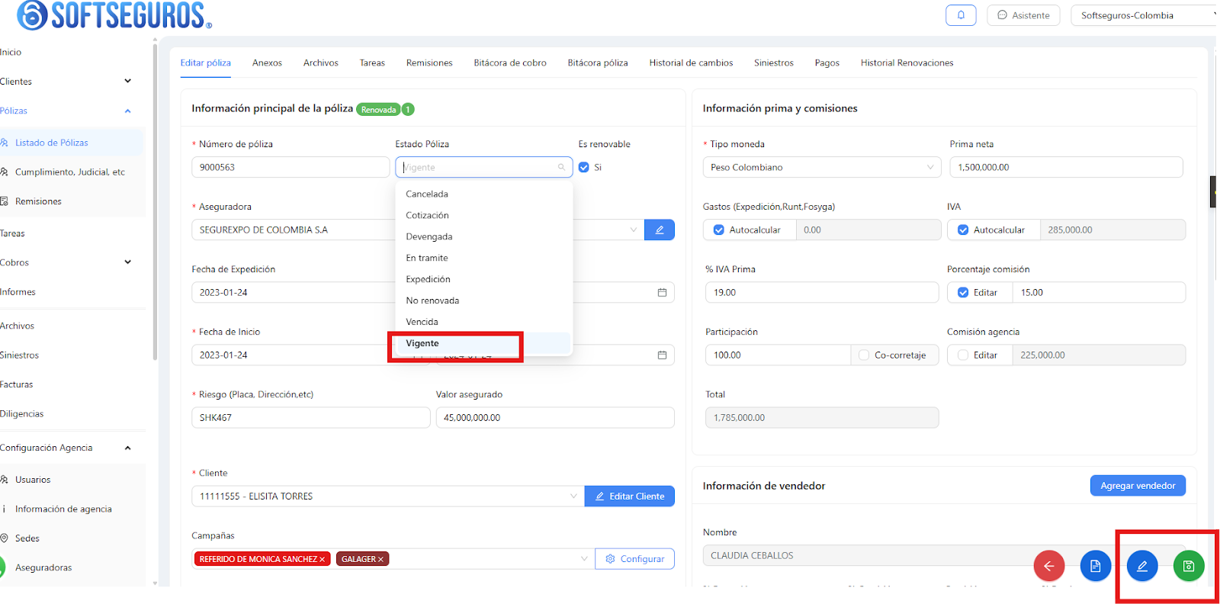Click the blue document floating button
Image resolution: width=1220 pixels, height=604 pixels.
coord(1096,566)
